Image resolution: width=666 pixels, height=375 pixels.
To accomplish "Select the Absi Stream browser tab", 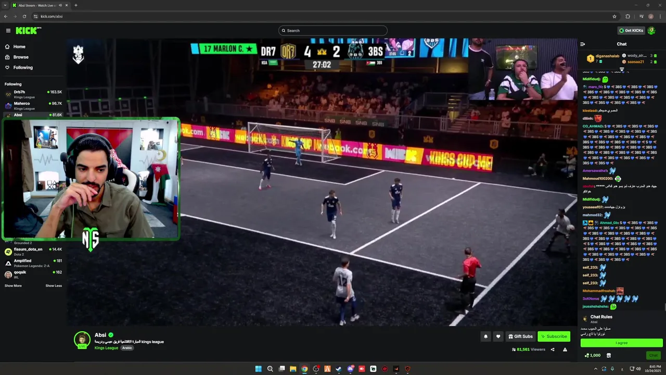I will point(40,5).
